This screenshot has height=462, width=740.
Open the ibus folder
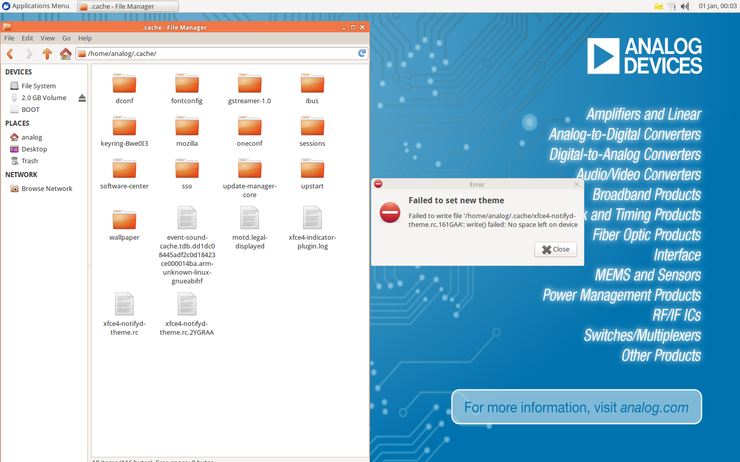[x=312, y=88]
